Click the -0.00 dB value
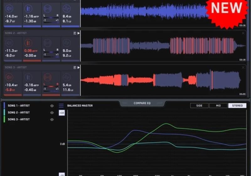 tap(30, 56)
